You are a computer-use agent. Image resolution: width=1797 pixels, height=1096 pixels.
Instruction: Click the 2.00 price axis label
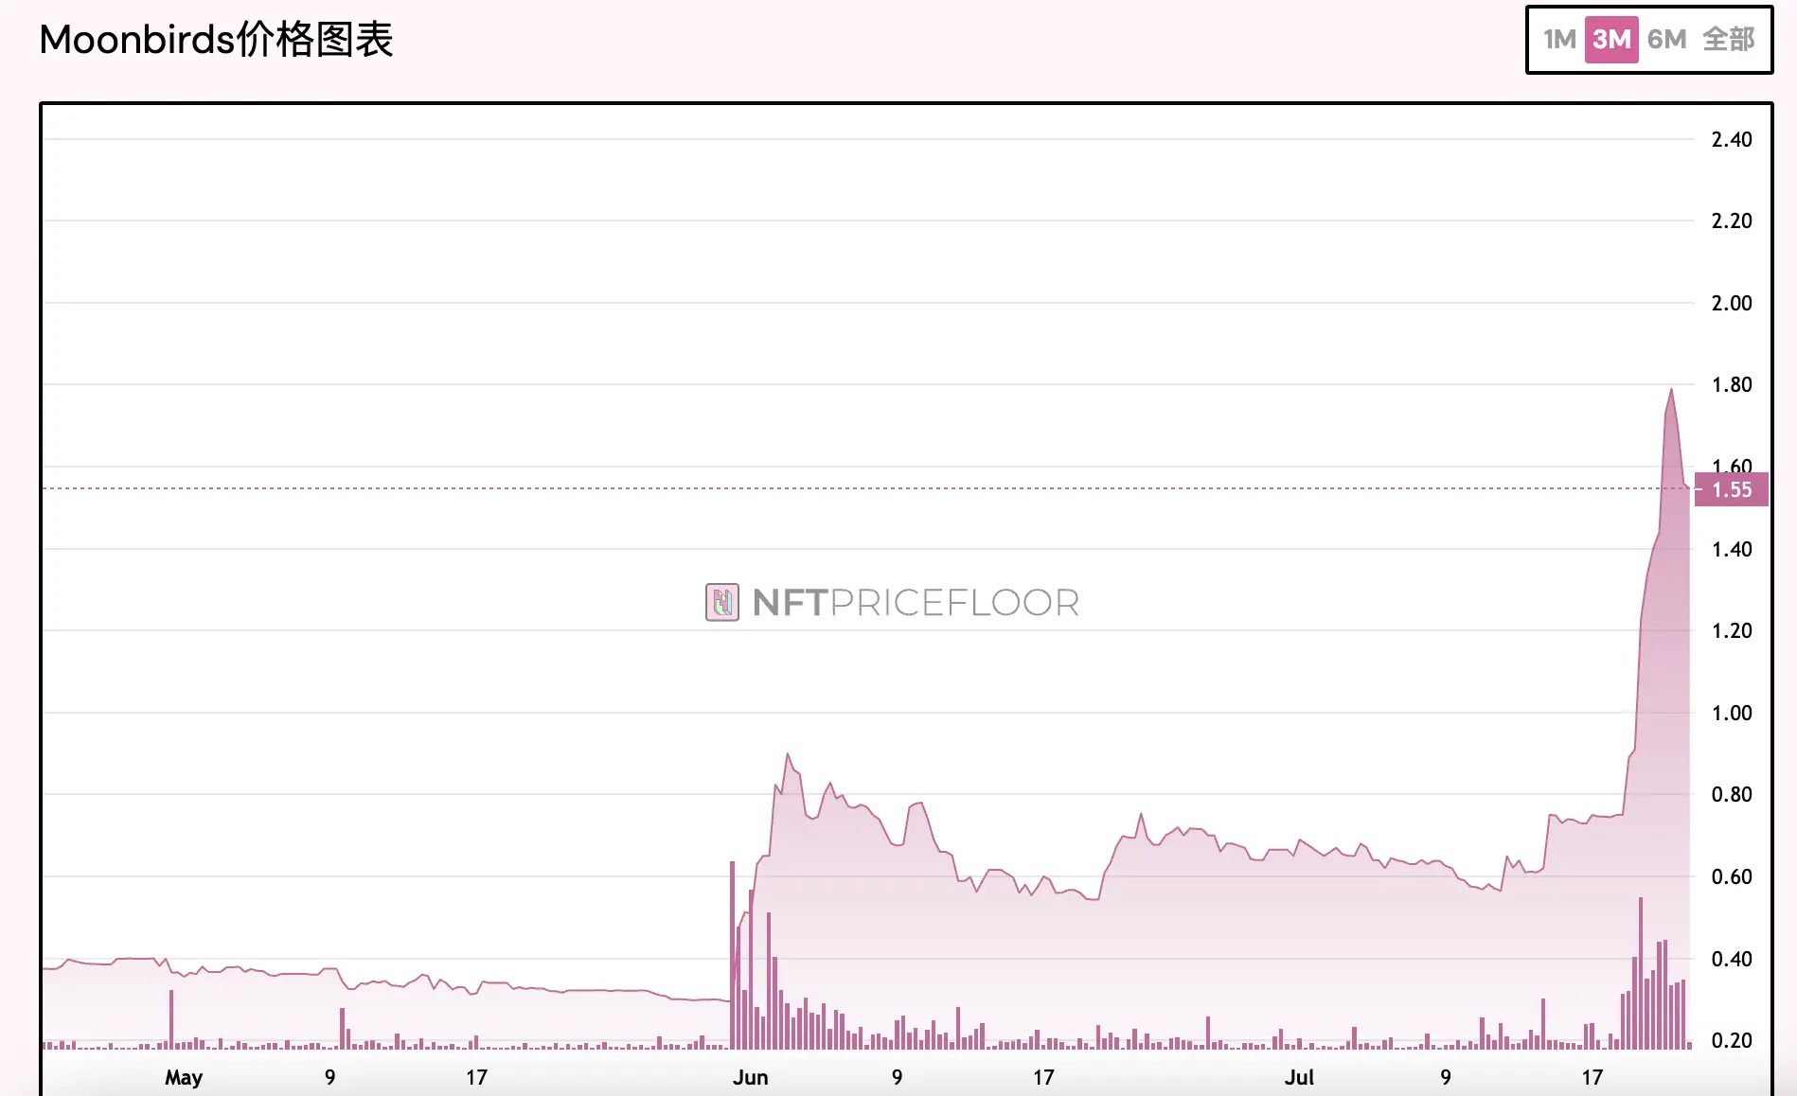1731,304
